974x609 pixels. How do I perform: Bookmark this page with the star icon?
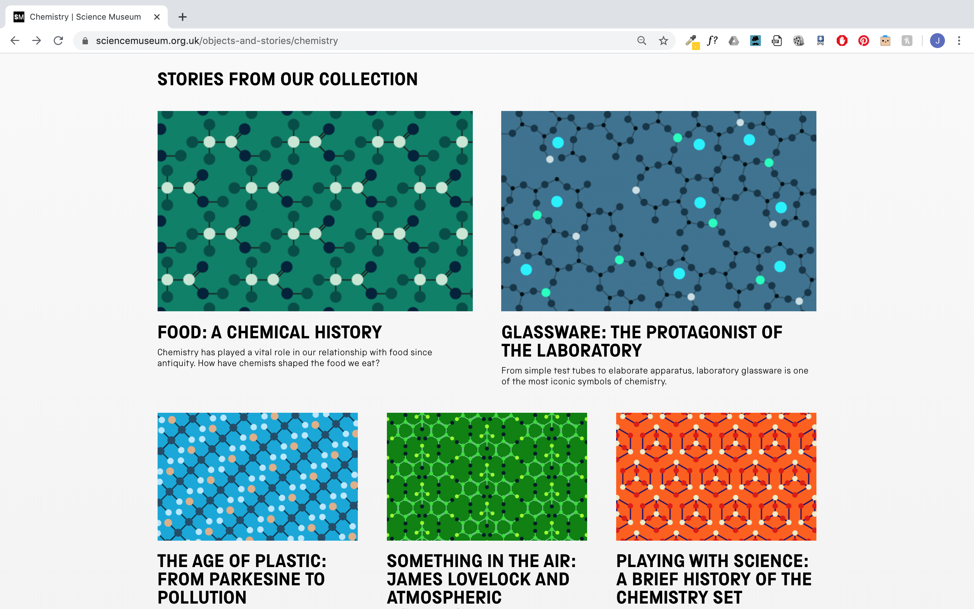[663, 41]
